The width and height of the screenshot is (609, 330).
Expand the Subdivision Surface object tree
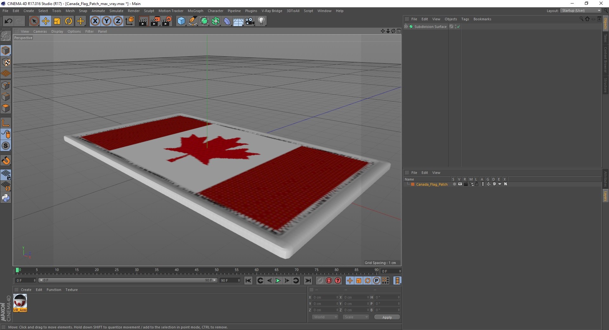click(406, 27)
